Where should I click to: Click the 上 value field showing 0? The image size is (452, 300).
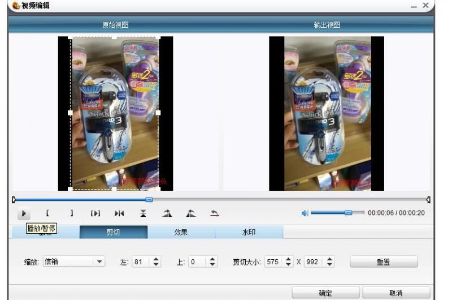tap(197, 262)
